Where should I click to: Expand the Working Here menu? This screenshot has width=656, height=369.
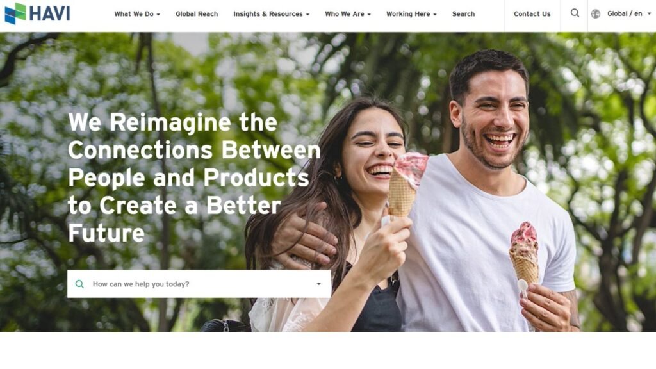pyautogui.click(x=412, y=14)
